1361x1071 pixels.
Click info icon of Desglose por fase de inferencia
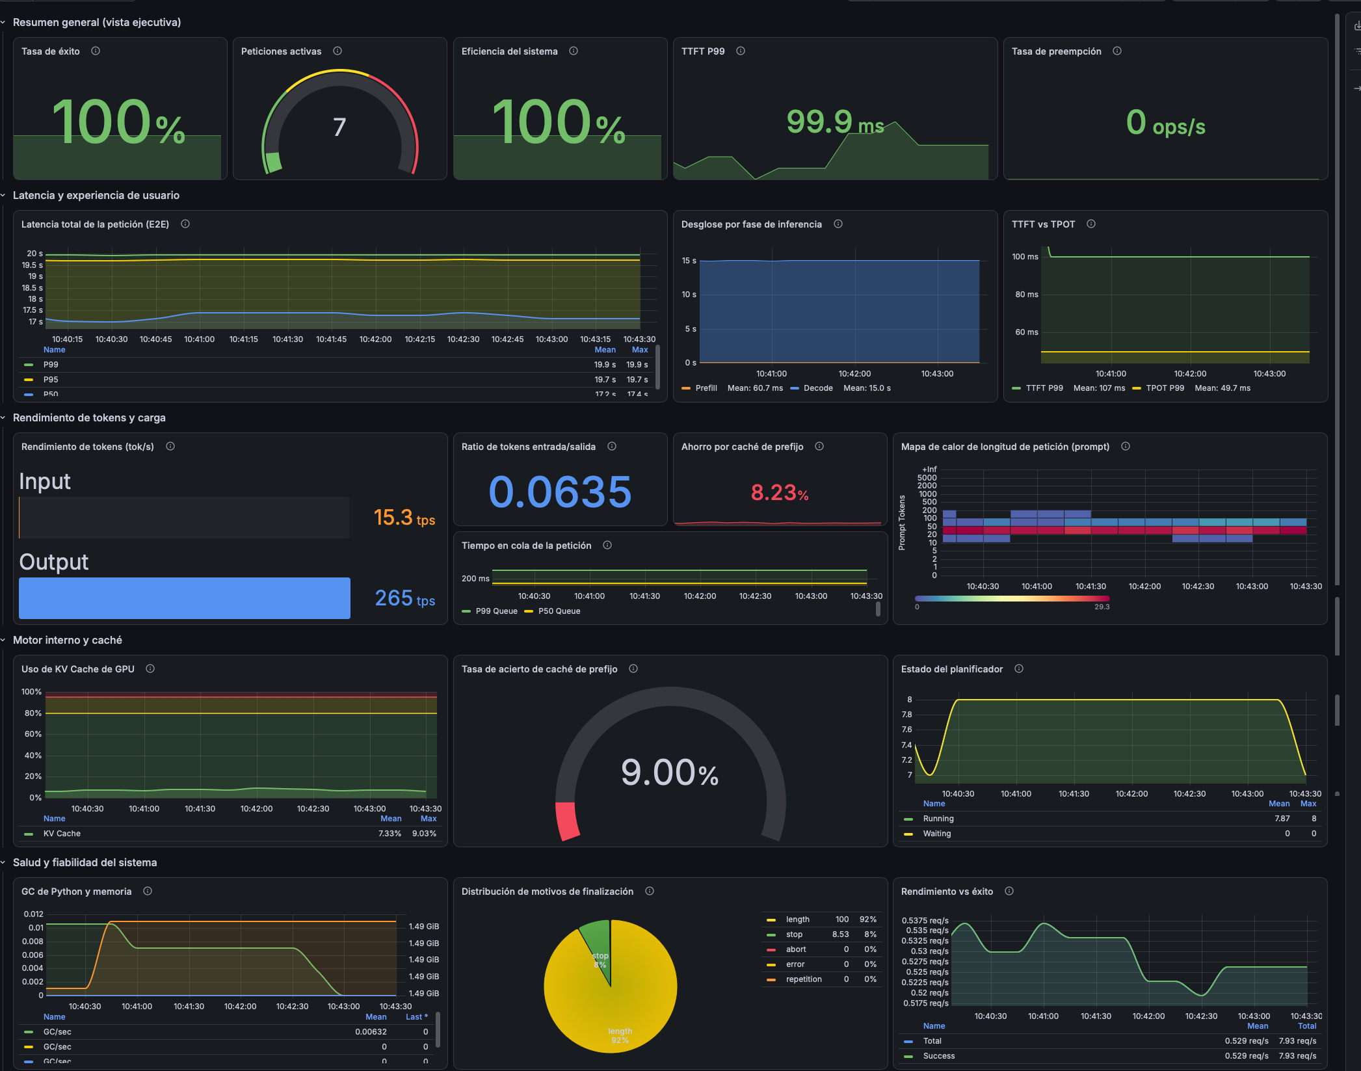tap(838, 224)
